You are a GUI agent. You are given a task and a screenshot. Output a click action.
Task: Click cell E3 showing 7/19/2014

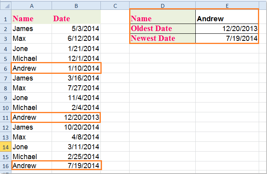coord(226,38)
